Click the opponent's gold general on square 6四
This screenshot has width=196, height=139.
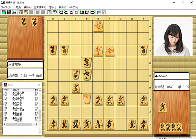tap(87, 63)
